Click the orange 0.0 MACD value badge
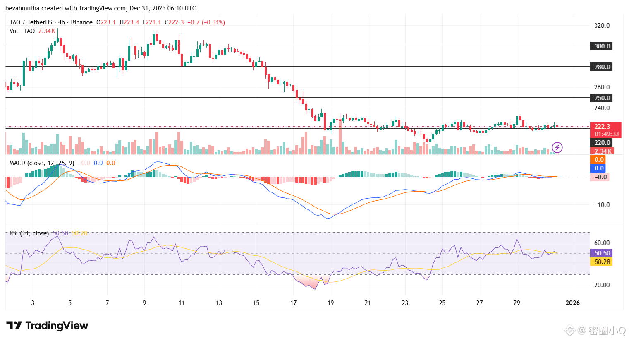 (600, 159)
